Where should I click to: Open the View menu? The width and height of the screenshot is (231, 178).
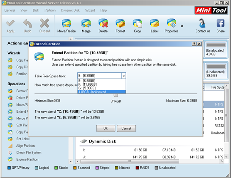point(24,10)
